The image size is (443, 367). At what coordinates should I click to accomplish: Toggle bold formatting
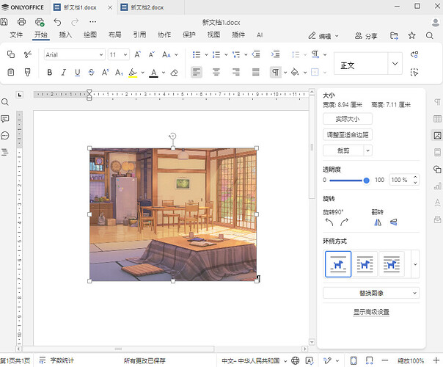(x=49, y=73)
